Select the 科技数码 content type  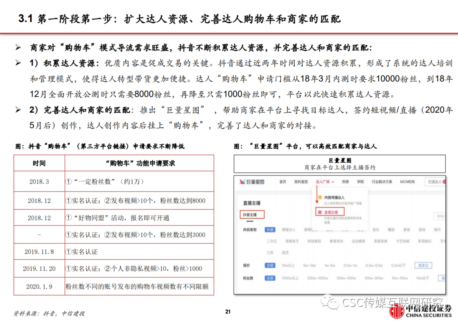(x=314, y=241)
